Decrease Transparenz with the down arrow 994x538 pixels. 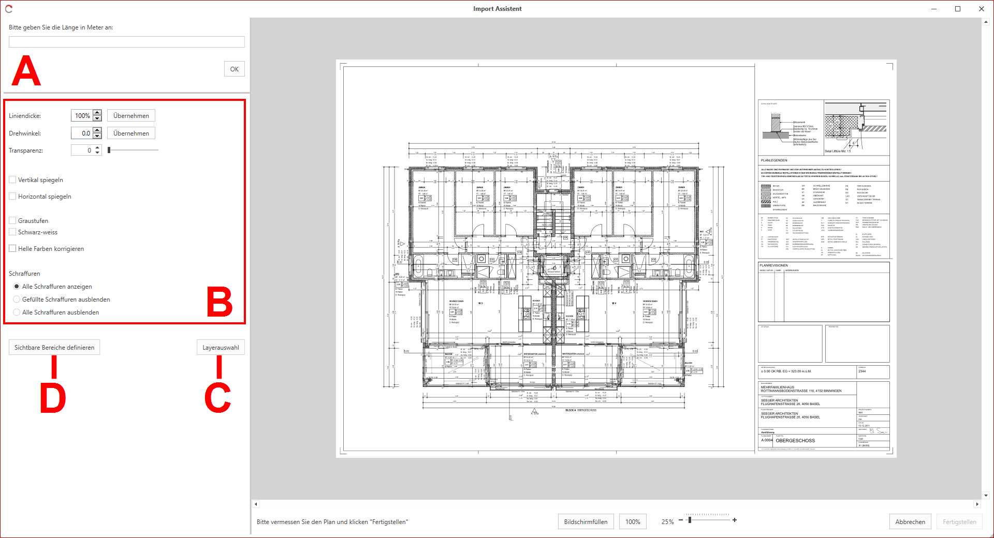tap(97, 153)
